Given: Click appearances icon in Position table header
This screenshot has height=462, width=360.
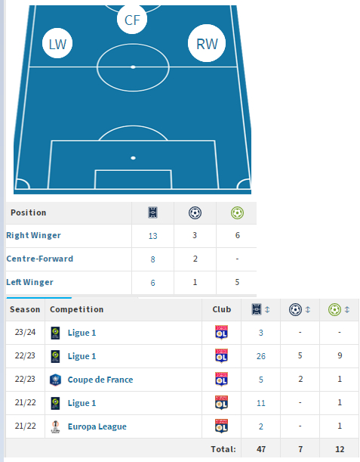Looking at the screenshot, I should [152, 212].
